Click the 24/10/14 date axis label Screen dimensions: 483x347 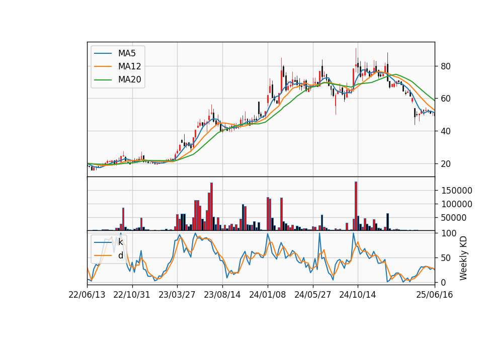click(x=358, y=295)
